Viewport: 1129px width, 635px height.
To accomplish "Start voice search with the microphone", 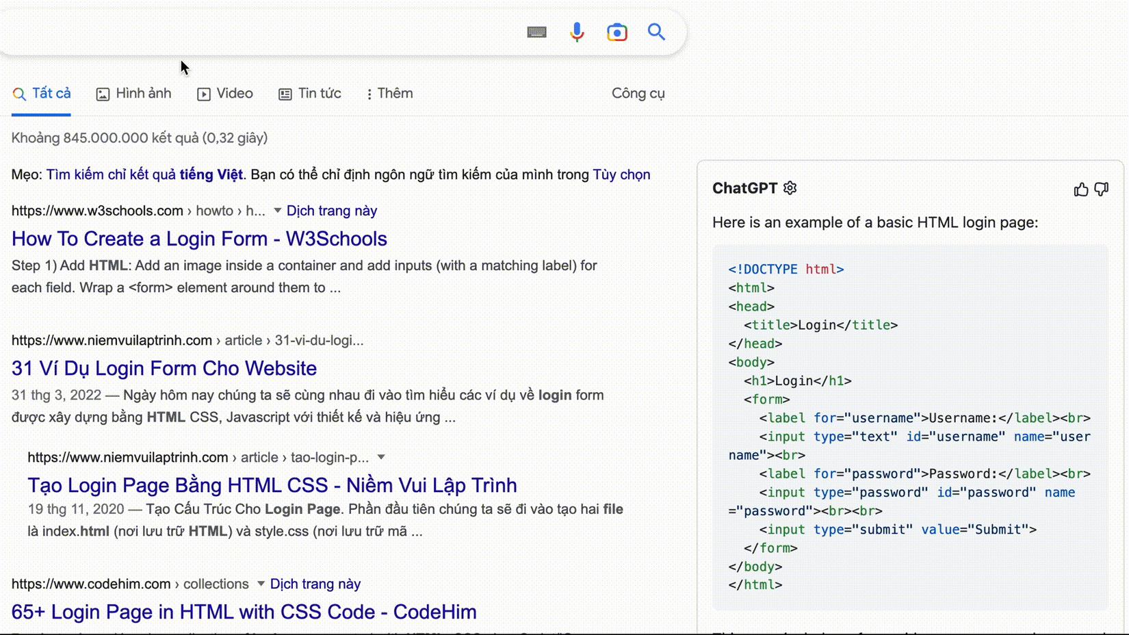I will coord(577,32).
